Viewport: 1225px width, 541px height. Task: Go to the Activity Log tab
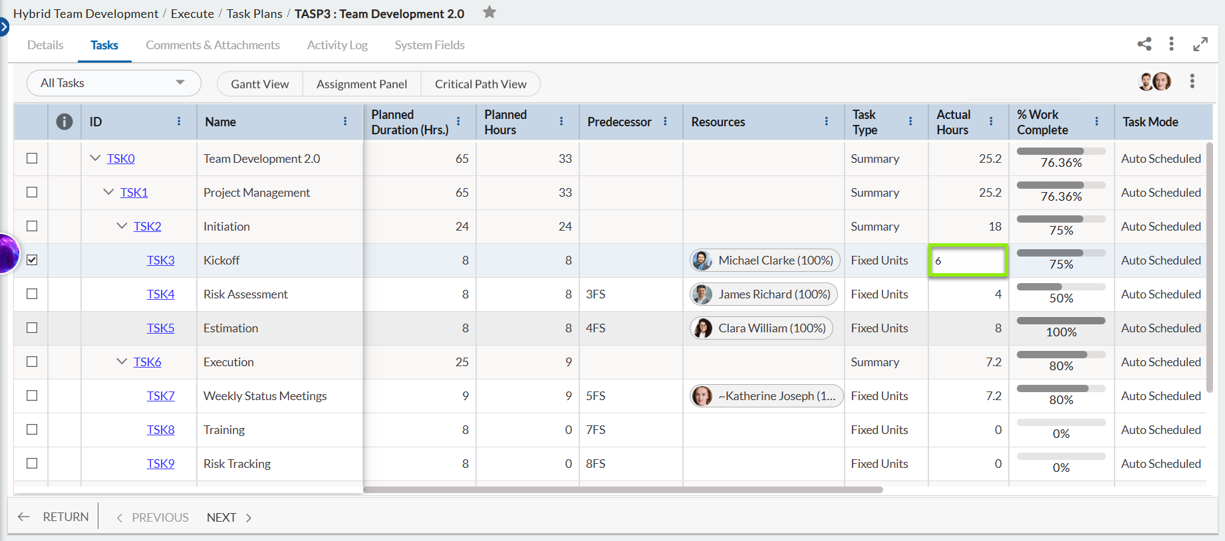tap(337, 45)
